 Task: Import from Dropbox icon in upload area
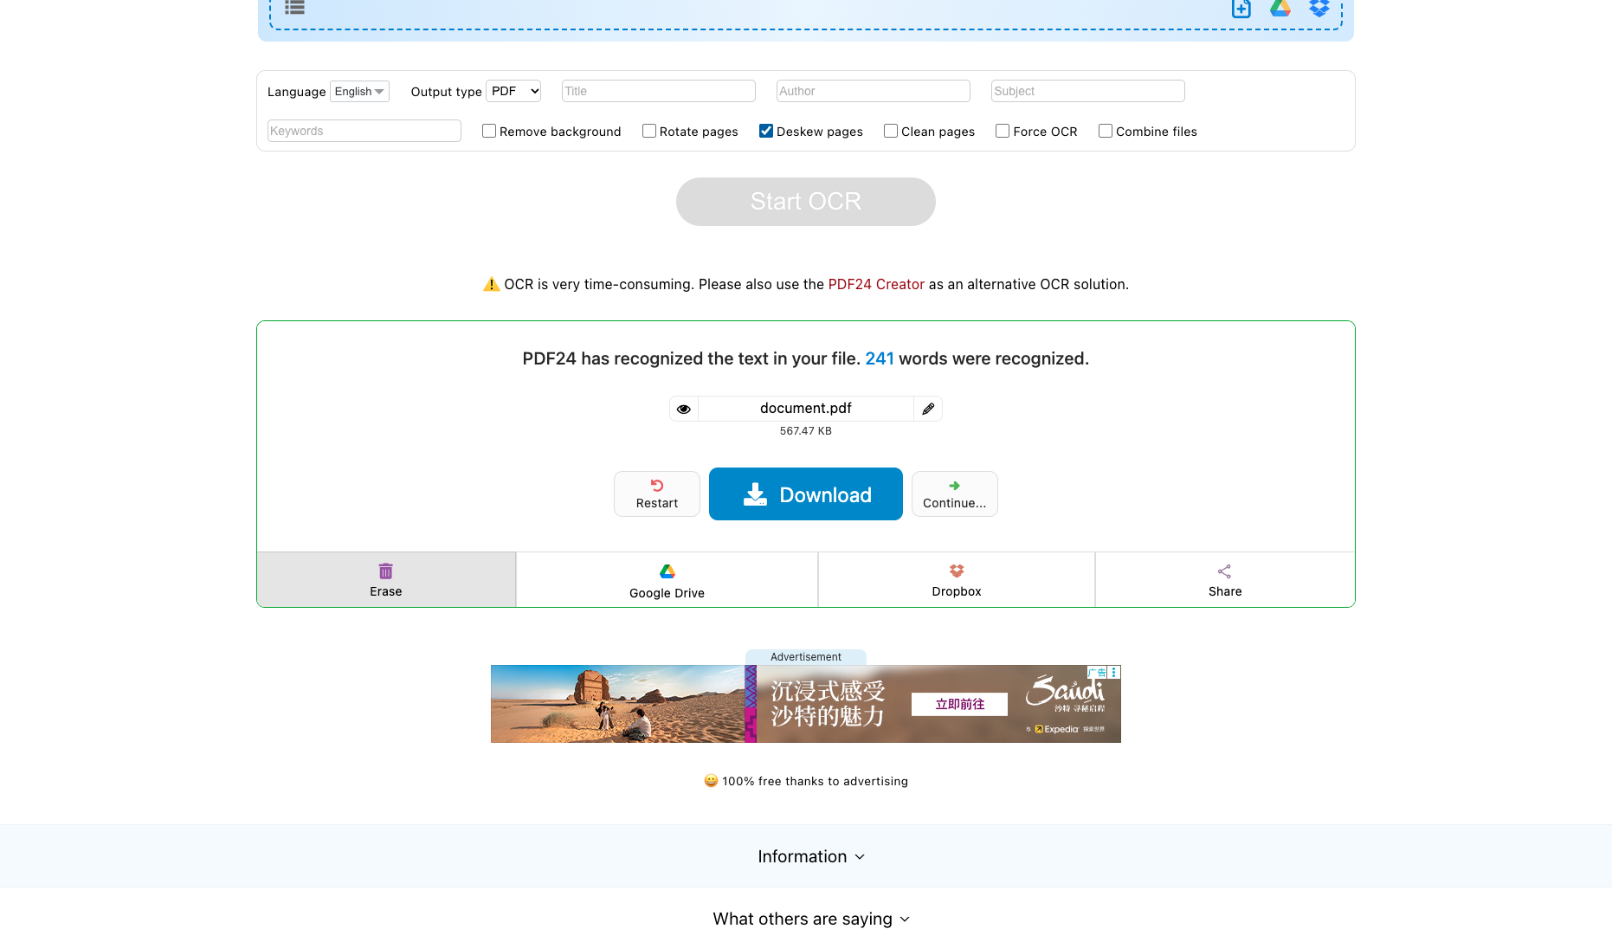tap(1319, 8)
